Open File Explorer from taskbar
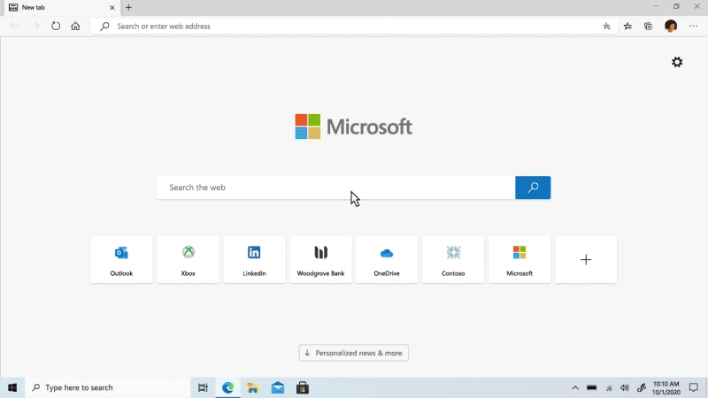708x398 pixels. click(x=253, y=387)
